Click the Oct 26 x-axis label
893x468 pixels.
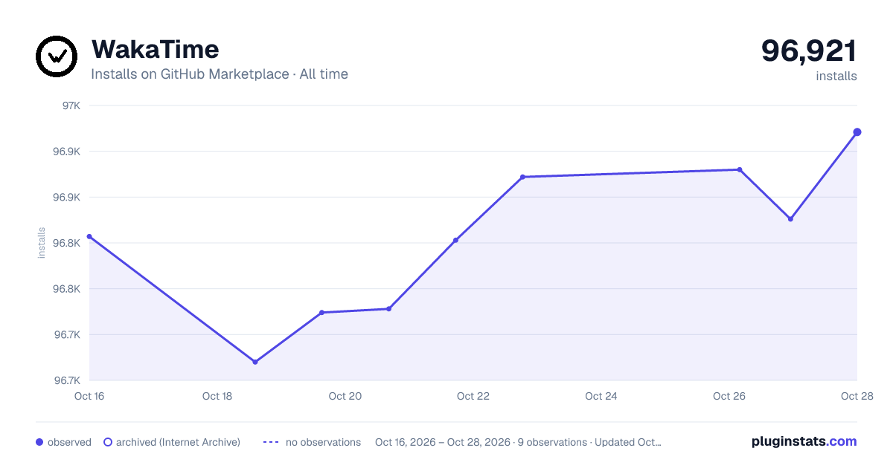point(729,396)
